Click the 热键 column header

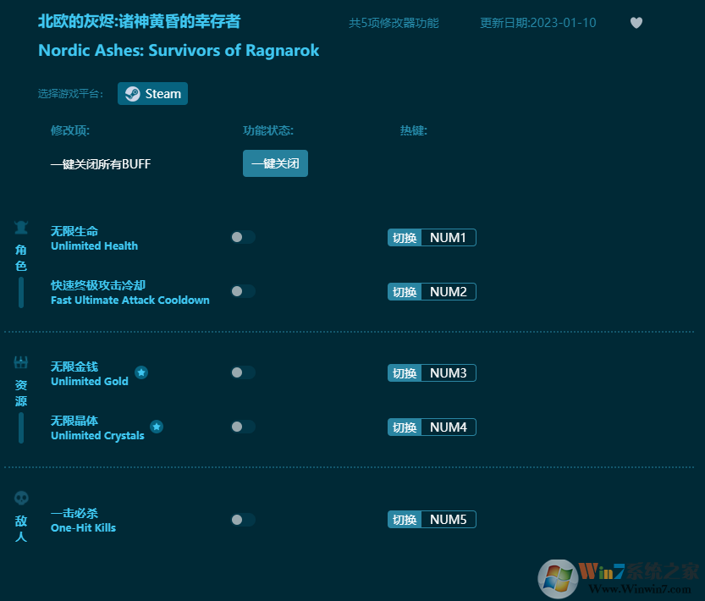pyautogui.click(x=414, y=130)
